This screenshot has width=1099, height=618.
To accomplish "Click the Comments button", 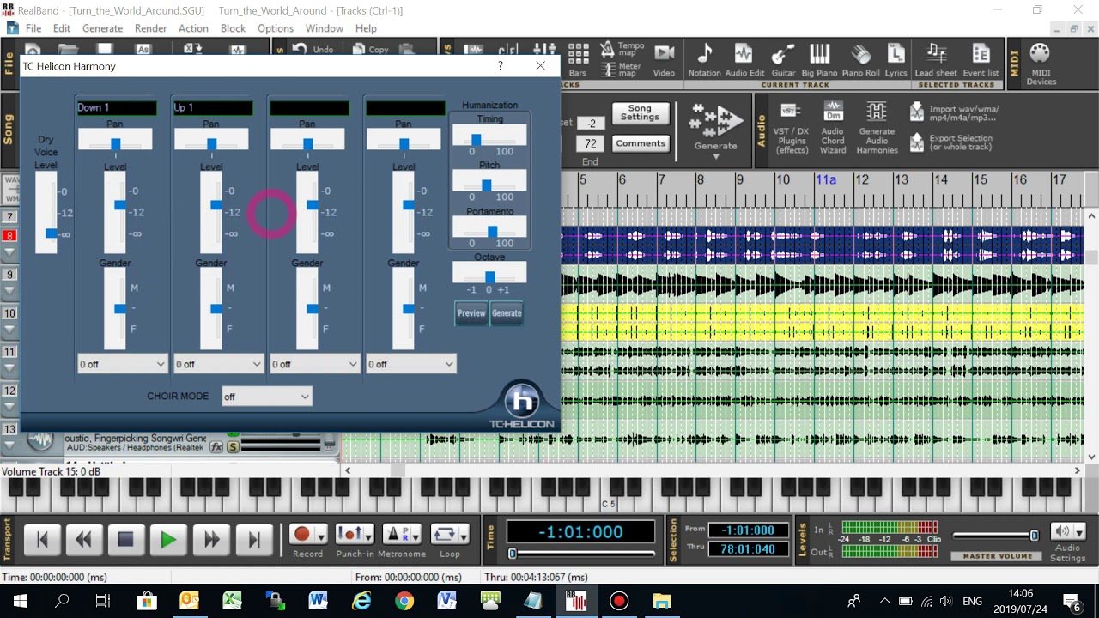I will [640, 143].
